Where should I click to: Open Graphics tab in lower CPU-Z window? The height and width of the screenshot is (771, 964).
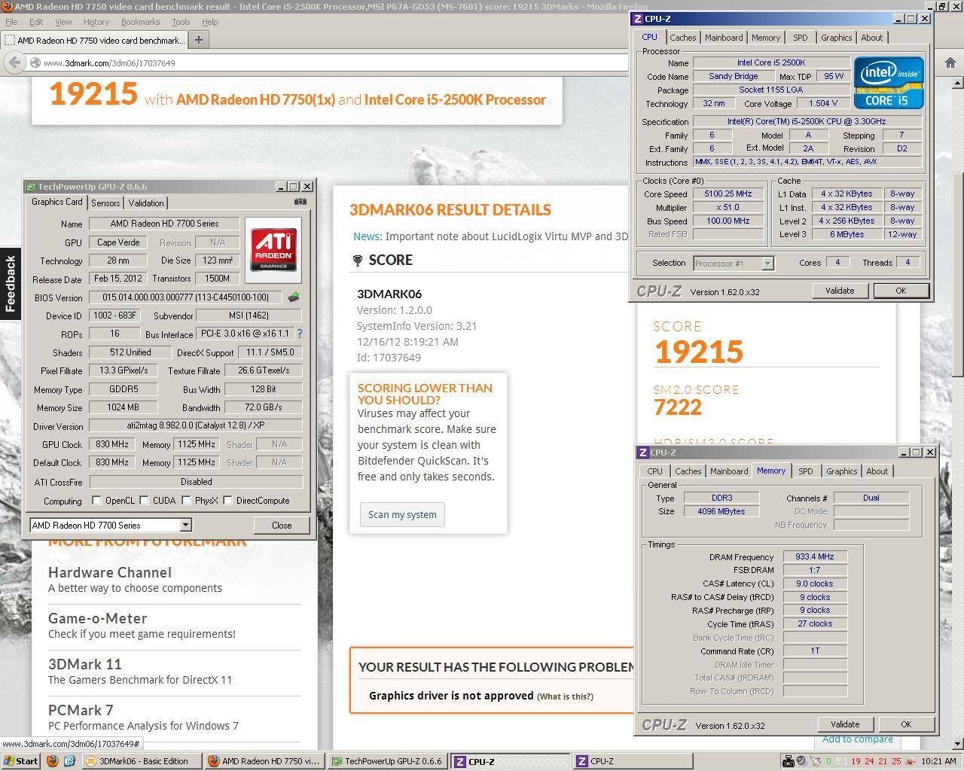point(841,471)
